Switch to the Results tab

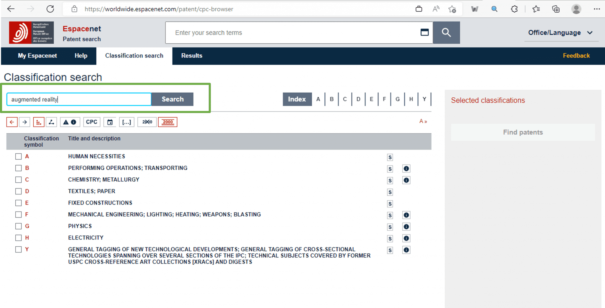click(191, 56)
